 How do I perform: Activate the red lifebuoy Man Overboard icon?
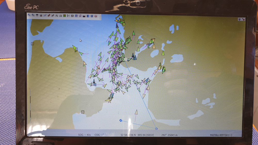96,16
